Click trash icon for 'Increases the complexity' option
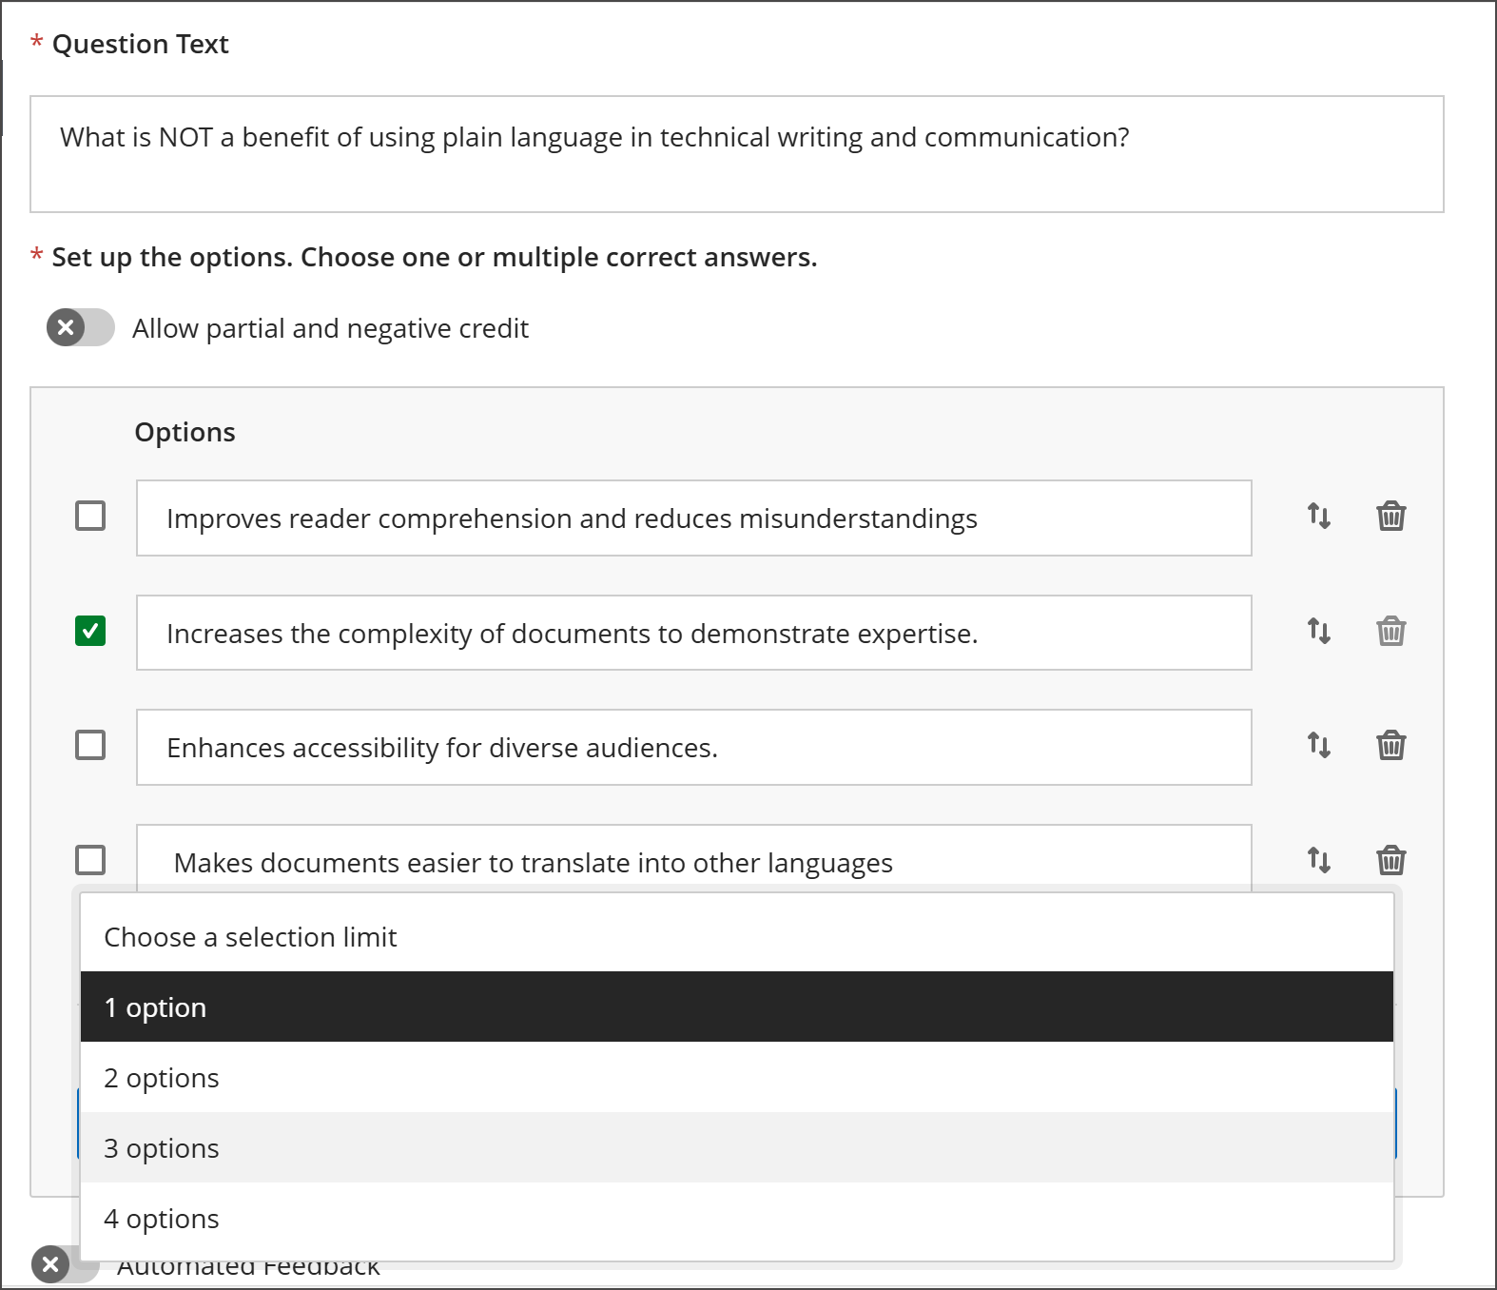This screenshot has width=1497, height=1290. [1390, 632]
